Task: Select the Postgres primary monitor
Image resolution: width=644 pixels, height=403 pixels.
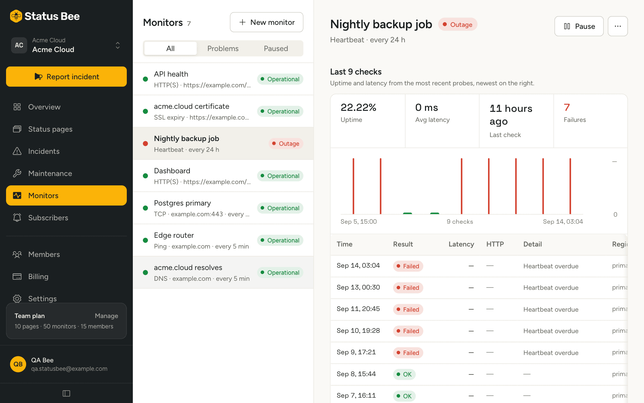Action: coord(223,208)
